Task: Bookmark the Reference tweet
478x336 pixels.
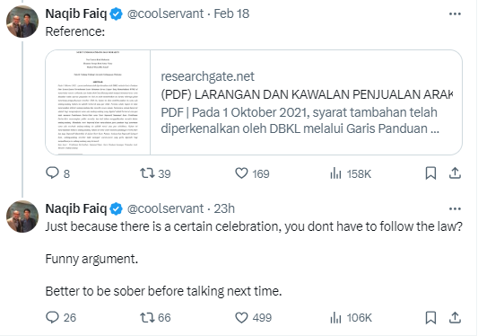Action: click(430, 173)
